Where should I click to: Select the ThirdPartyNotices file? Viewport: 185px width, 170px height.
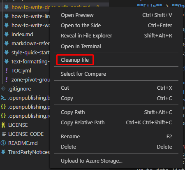point(29,152)
